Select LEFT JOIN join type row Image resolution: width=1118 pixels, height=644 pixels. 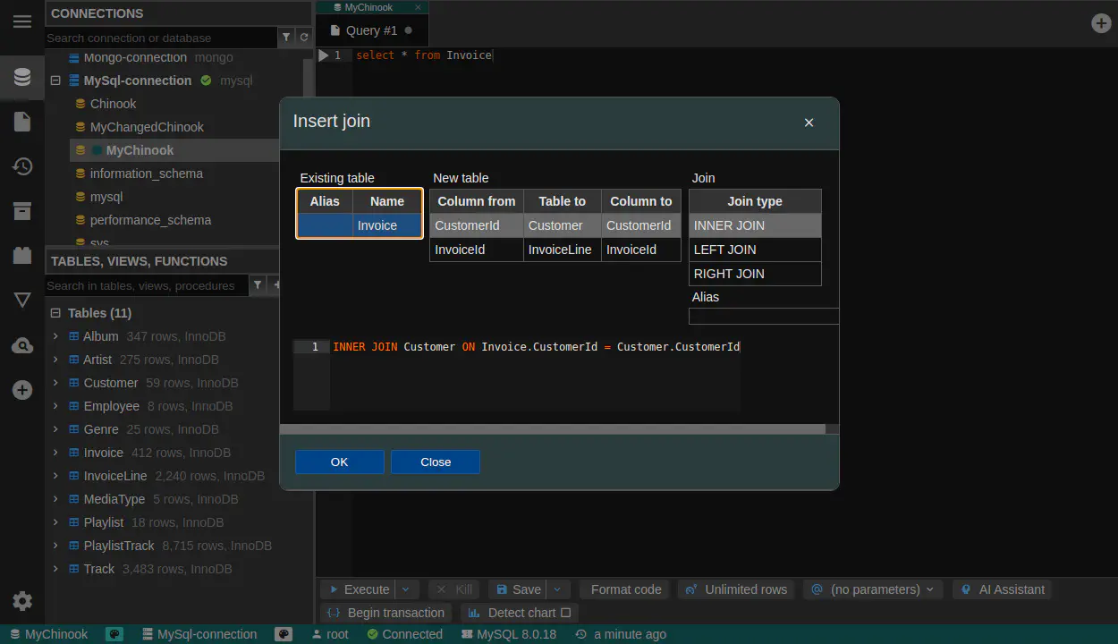tap(755, 250)
